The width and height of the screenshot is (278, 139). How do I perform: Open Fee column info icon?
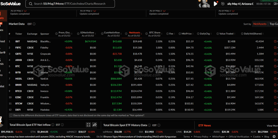point(167,33)
